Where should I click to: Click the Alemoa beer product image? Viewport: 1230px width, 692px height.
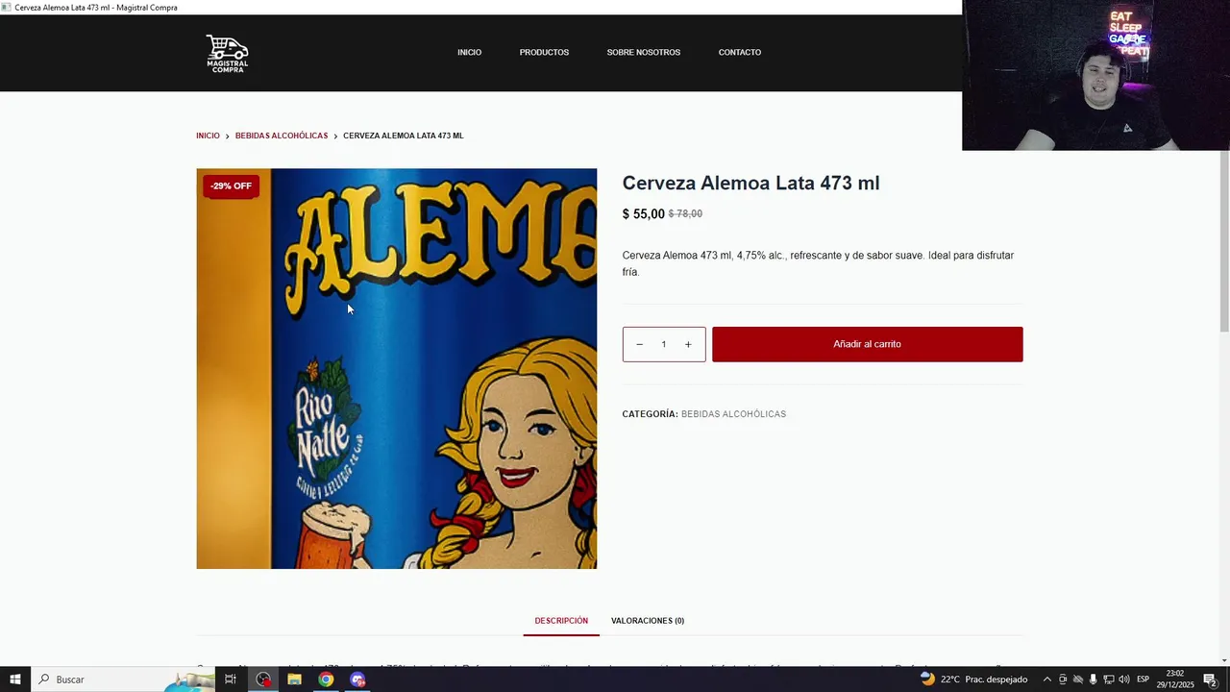397,369
